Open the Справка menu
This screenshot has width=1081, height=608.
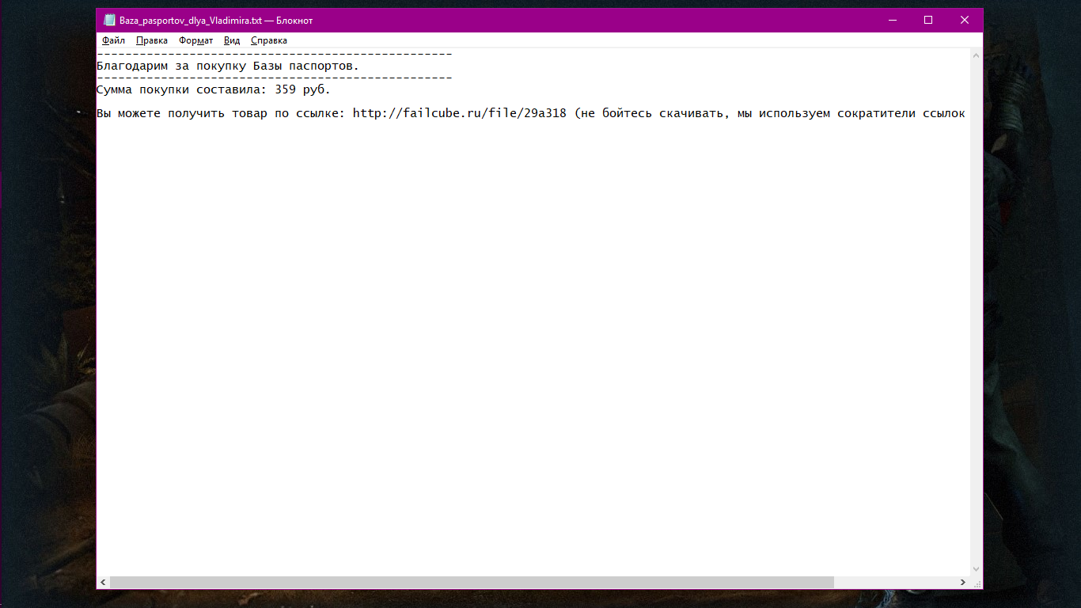point(269,40)
